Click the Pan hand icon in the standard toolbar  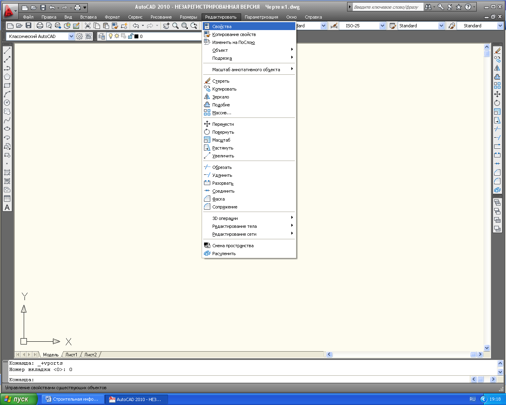pyautogui.click(x=166, y=26)
